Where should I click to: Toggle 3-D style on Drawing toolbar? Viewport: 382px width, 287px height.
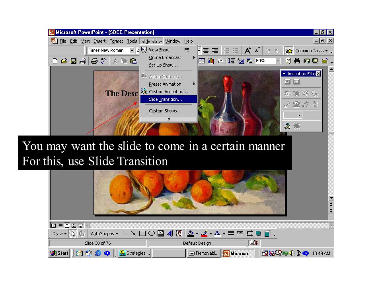pyautogui.click(x=267, y=234)
